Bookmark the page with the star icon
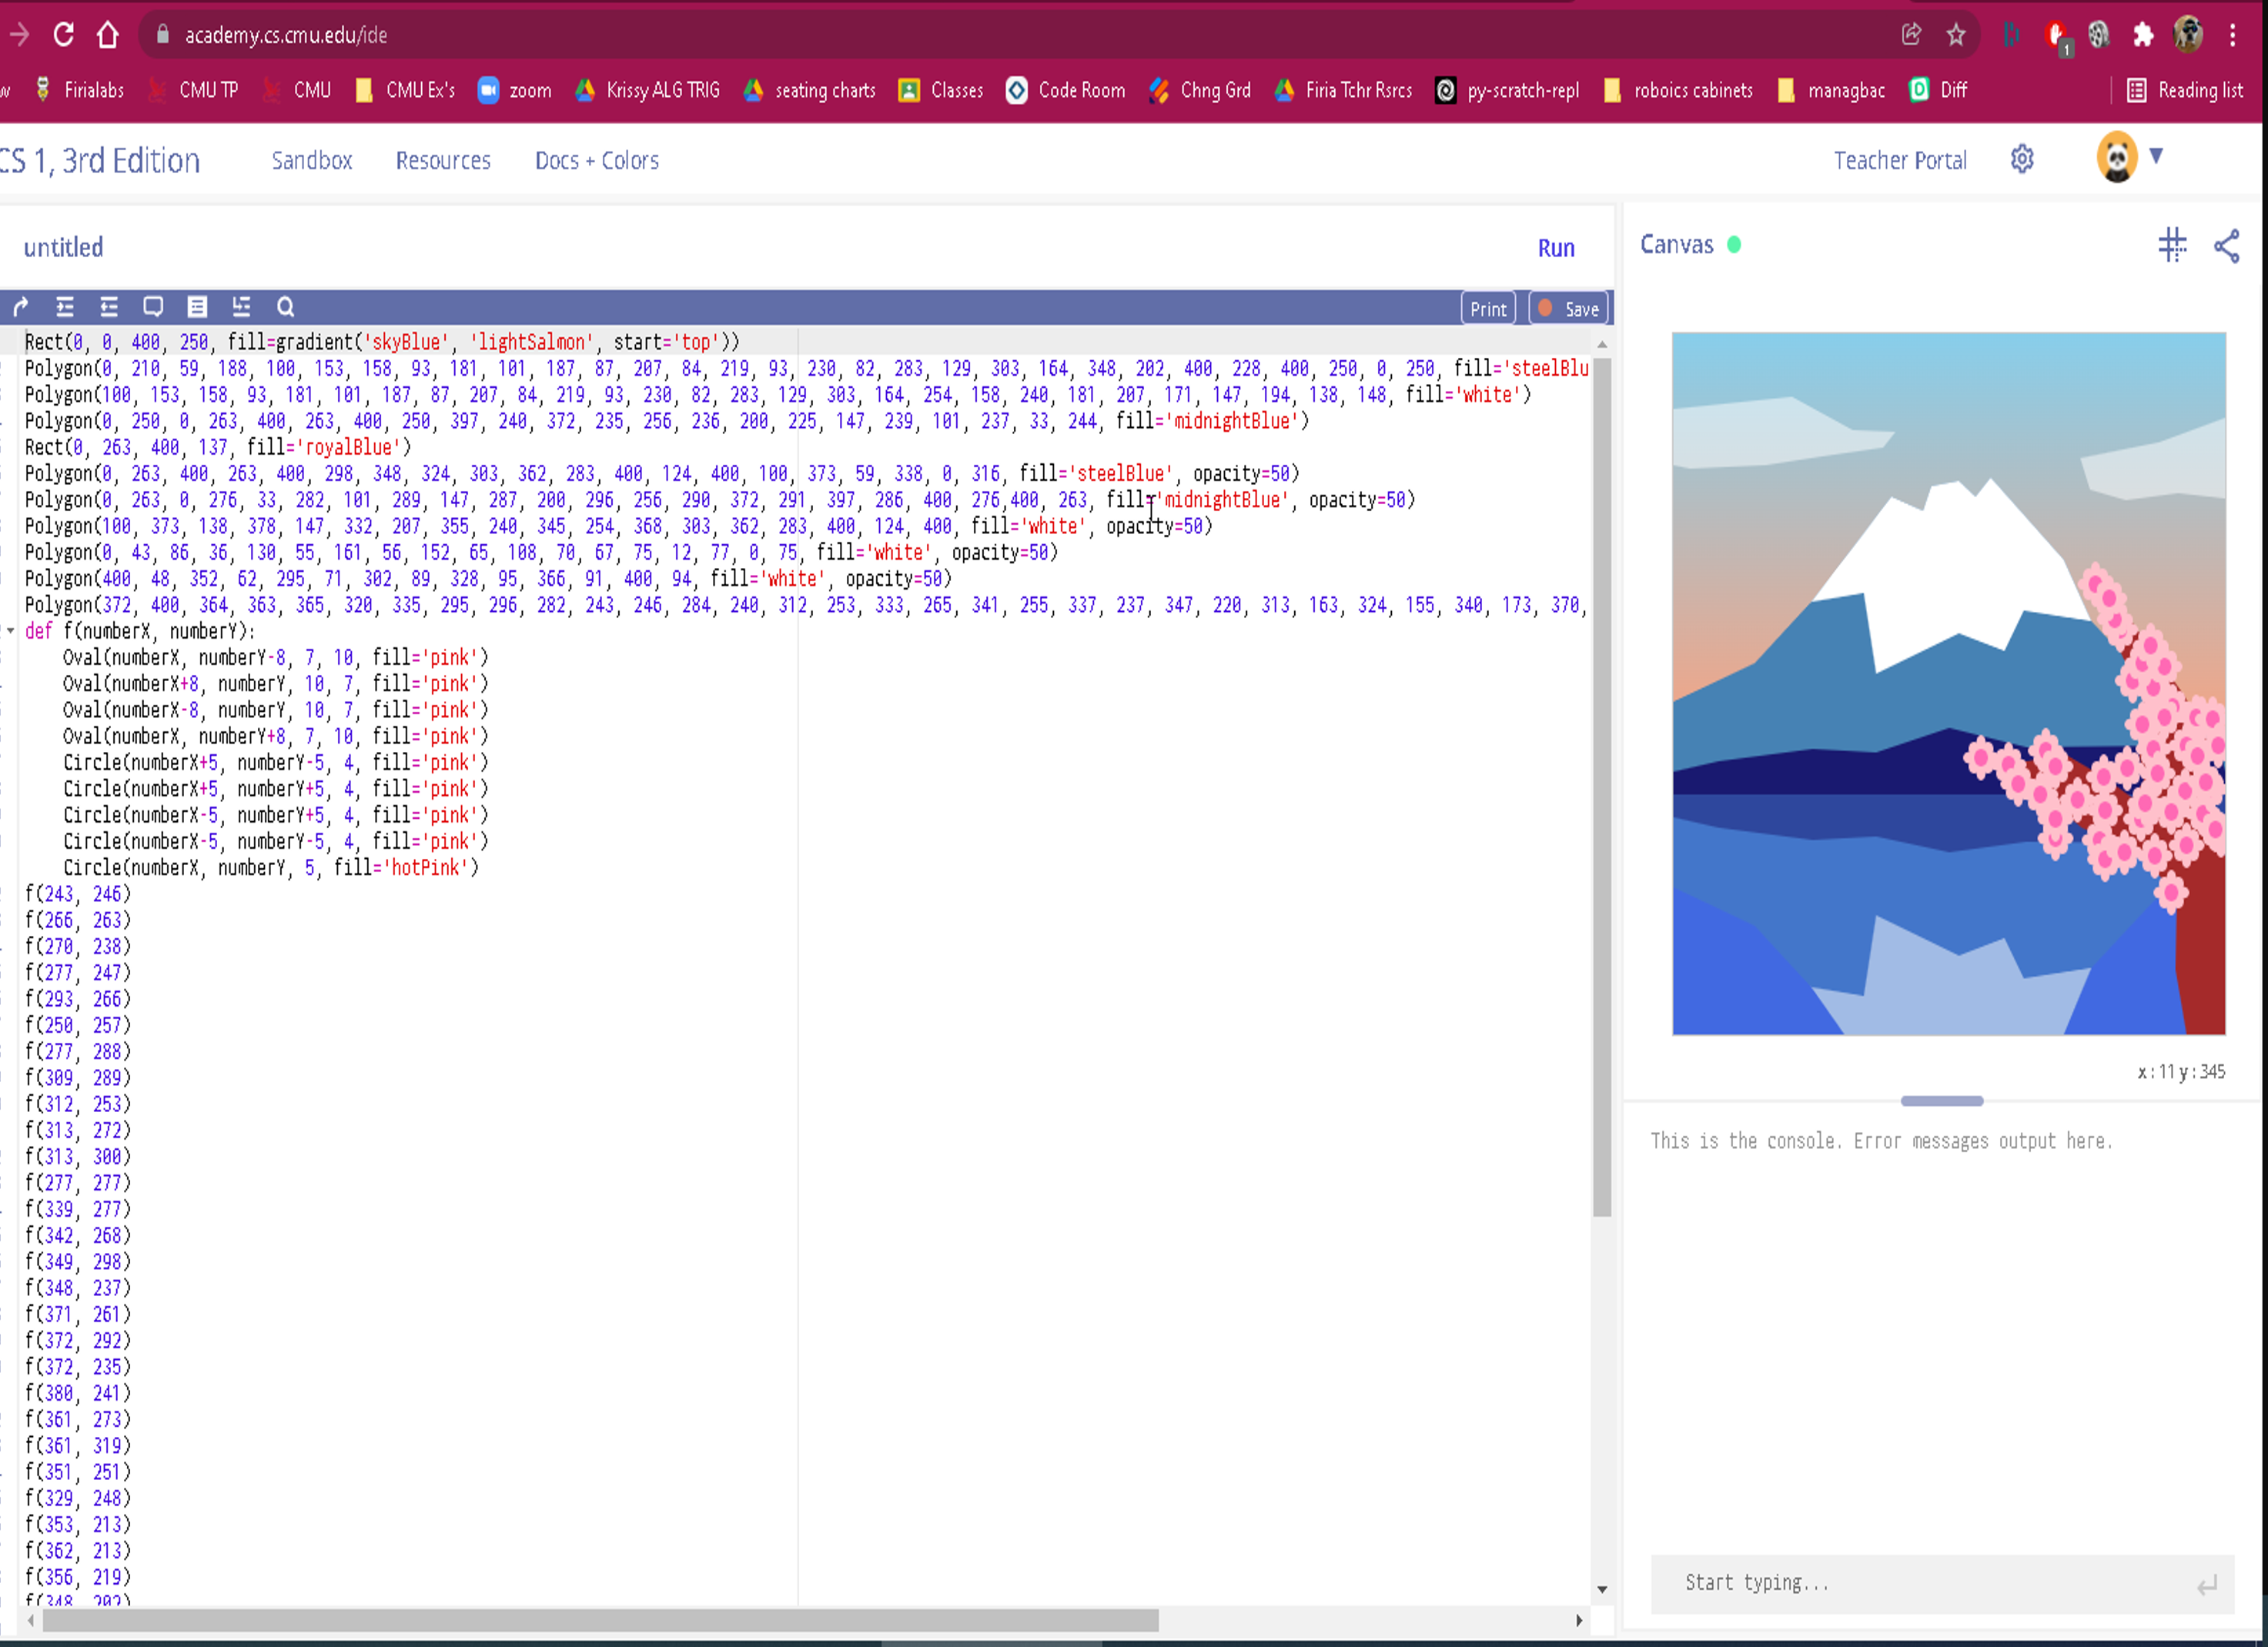The height and width of the screenshot is (1647, 2268). coord(1955,34)
